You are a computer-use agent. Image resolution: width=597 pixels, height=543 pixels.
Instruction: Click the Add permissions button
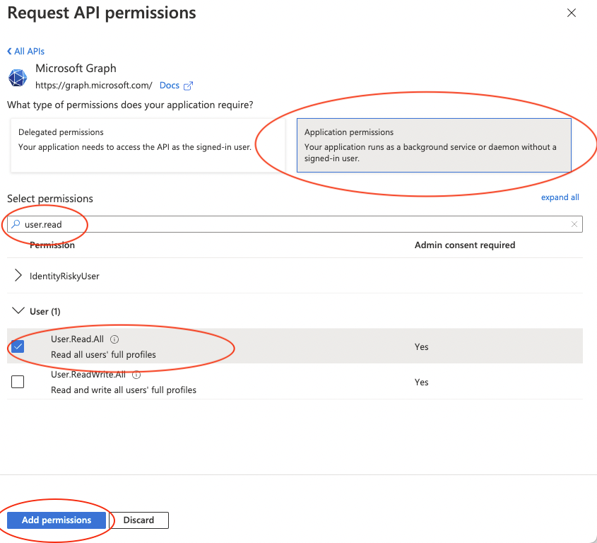(57, 520)
